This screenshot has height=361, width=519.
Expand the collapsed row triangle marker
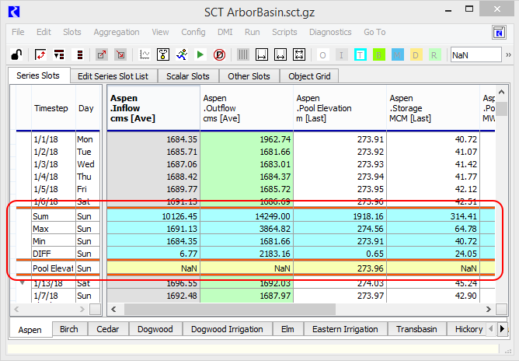pos(22,282)
